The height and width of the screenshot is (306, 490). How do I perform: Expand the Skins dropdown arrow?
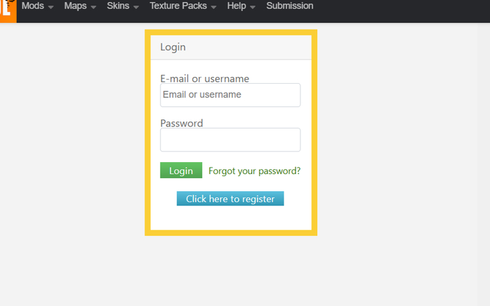tap(136, 7)
